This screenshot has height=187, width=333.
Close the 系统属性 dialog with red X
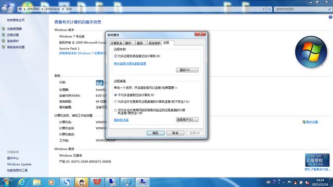coord(200,34)
